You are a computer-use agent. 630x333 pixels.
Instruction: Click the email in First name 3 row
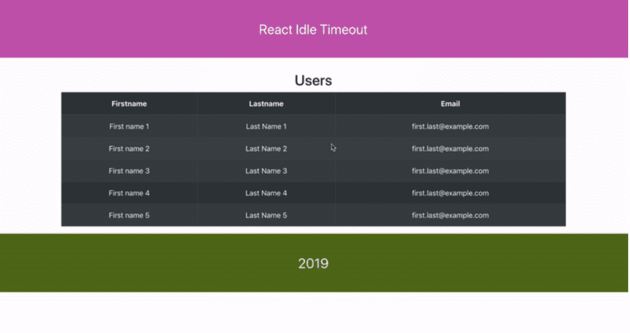coord(450,171)
